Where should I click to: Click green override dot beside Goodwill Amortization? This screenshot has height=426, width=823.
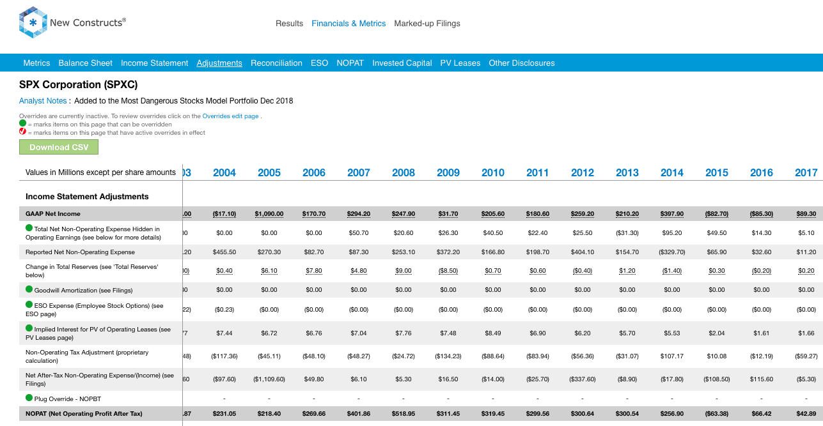click(29, 289)
